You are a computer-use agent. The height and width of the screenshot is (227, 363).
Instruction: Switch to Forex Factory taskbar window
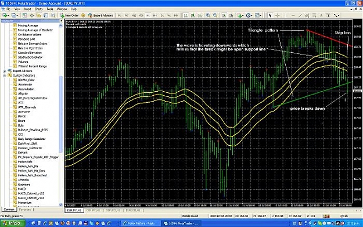(x=141, y=224)
